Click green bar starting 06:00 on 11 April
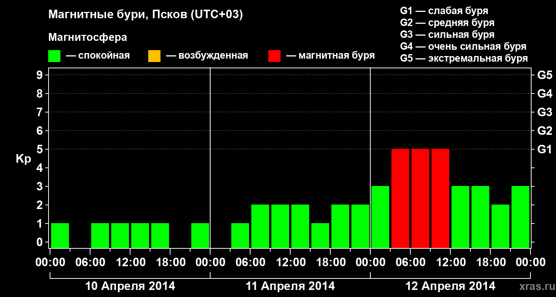This screenshot has width=556, height=297. (x=260, y=226)
